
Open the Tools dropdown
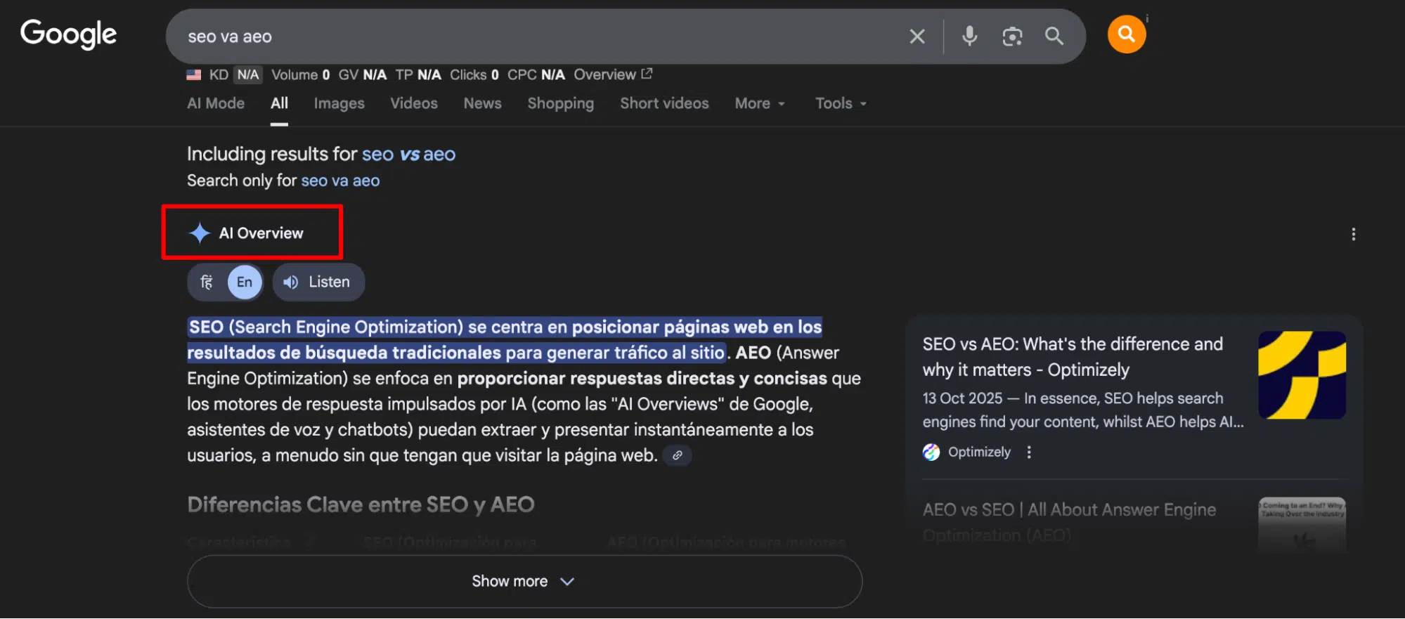pos(840,103)
